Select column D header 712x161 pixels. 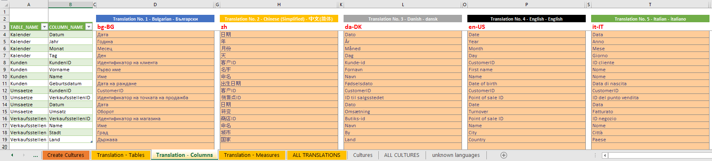click(155, 5)
